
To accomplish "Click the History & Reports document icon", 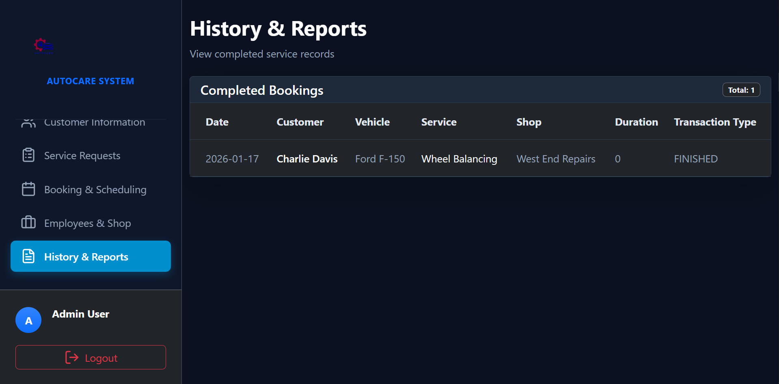I will (x=28, y=256).
